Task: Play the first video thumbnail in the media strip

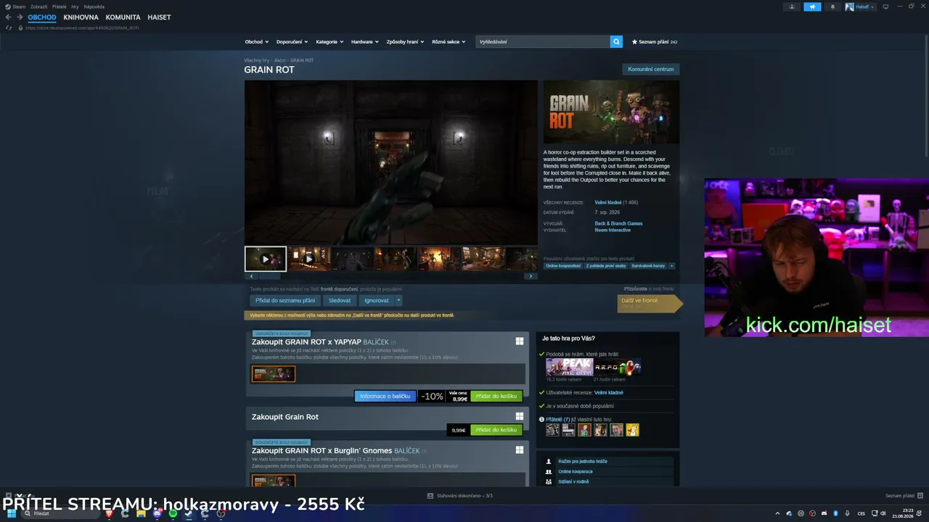Action: click(x=266, y=259)
